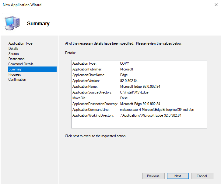The image size is (221, 184).
Task: Click Next to execute the action
Action: click(x=178, y=176)
